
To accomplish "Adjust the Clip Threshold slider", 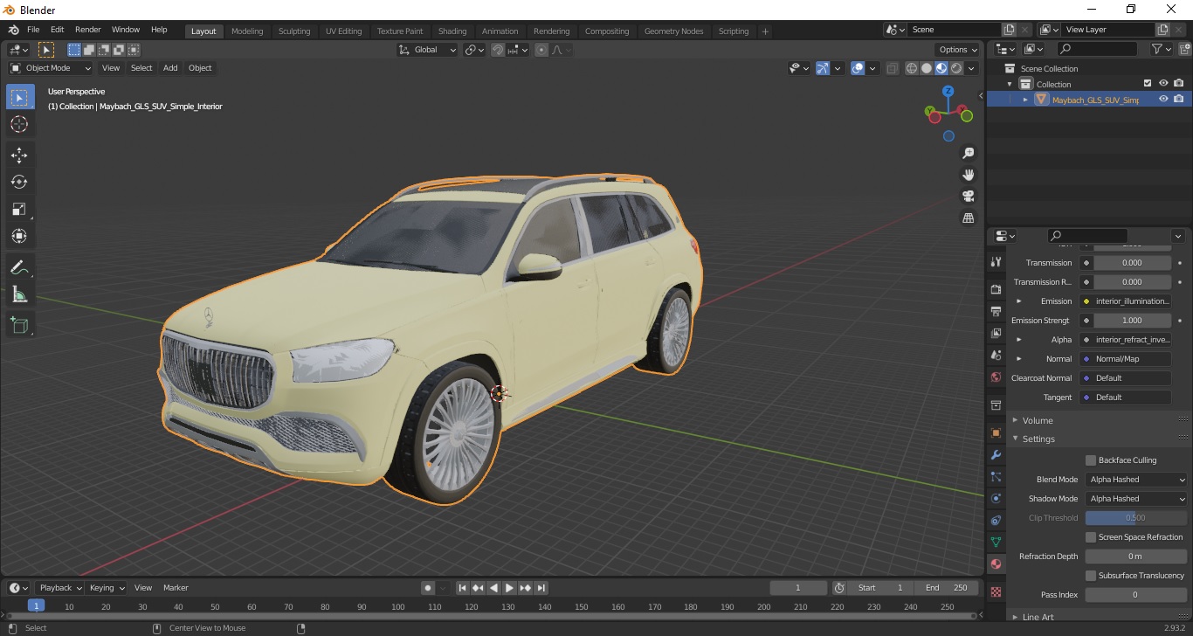I will point(1136,518).
